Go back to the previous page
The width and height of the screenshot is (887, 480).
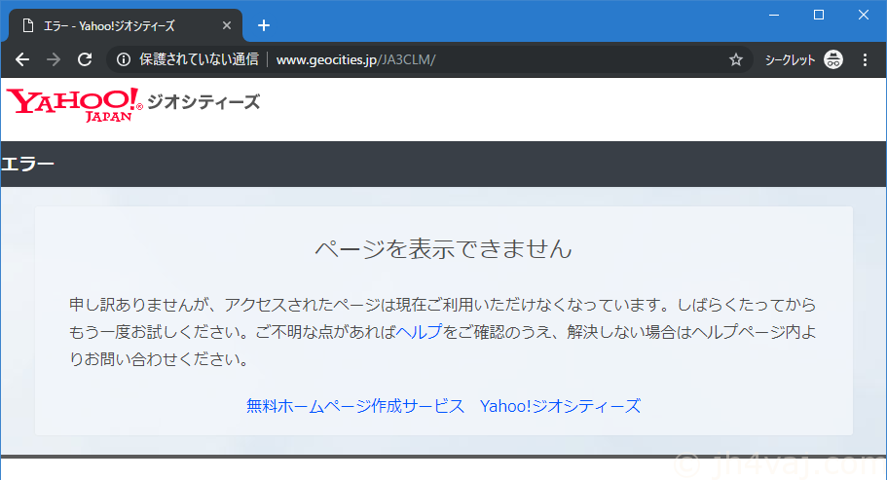coord(22,59)
